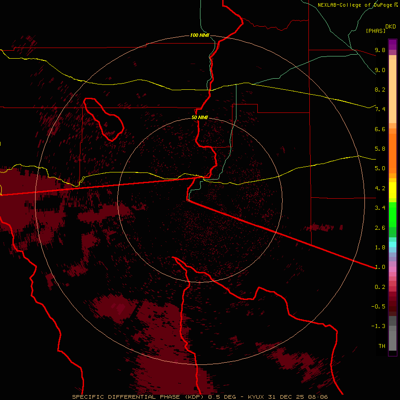Image resolution: width=400 pixels, height=400 pixels.
Task: Click the 4.2 scale value
Action: [x=380, y=188]
